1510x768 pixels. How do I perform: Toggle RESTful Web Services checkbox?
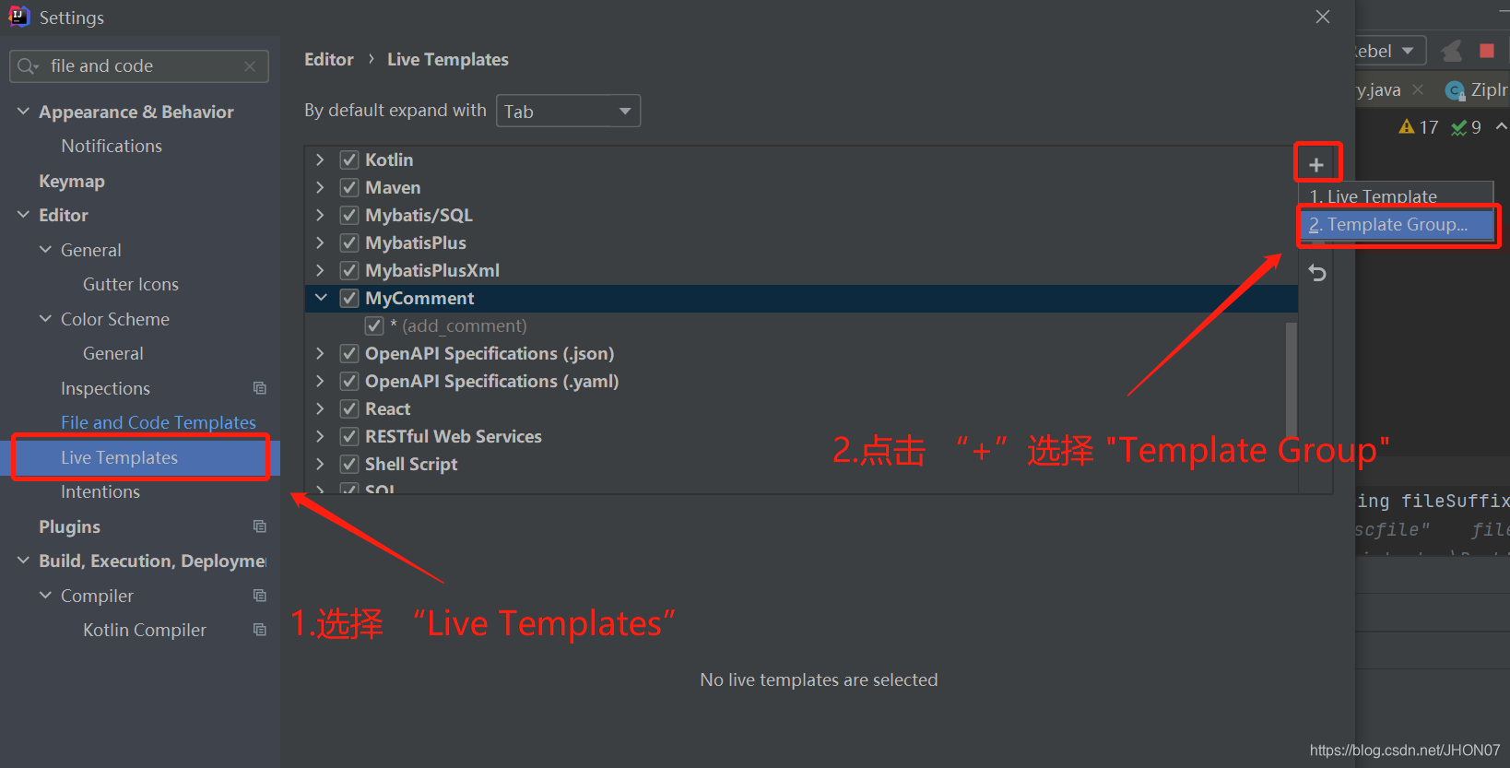[349, 436]
